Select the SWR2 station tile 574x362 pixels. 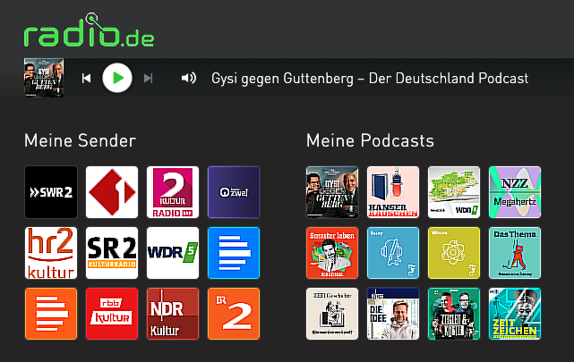point(51,192)
